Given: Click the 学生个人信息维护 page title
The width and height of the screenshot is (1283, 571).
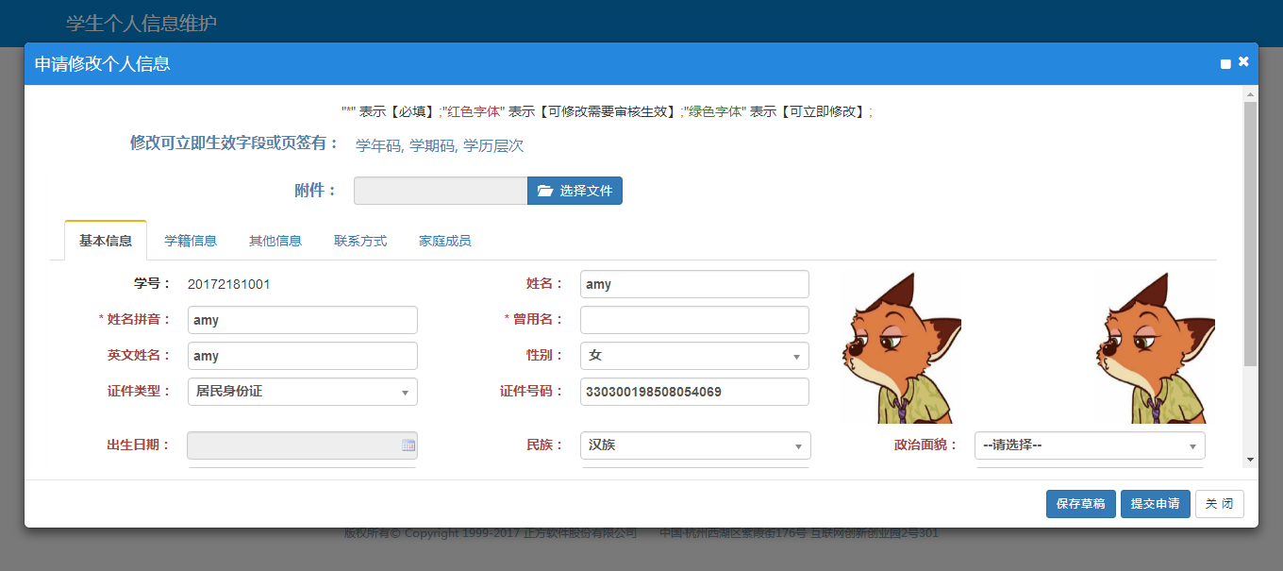Looking at the screenshot, I should 142,23.
